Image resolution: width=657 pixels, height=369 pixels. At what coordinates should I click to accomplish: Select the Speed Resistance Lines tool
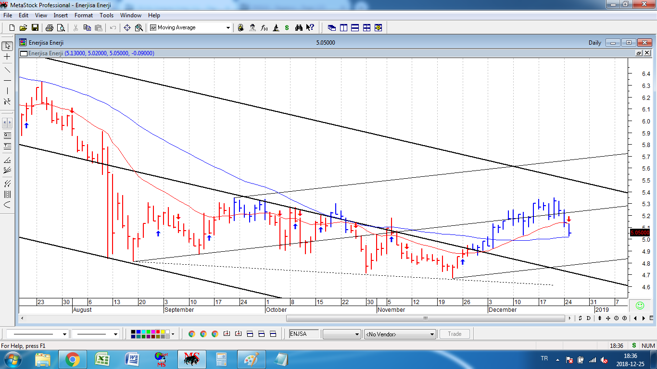click(7, 170)
